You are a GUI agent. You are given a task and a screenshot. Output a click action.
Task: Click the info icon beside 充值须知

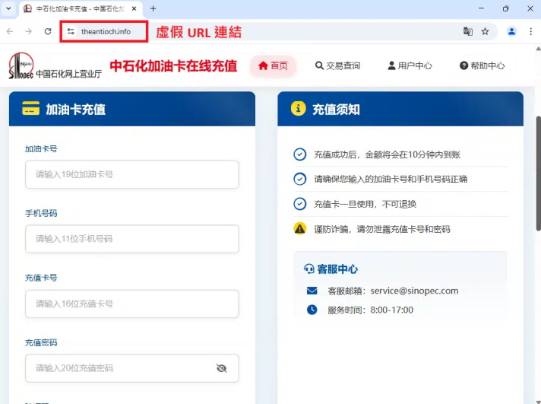(299, 108)
